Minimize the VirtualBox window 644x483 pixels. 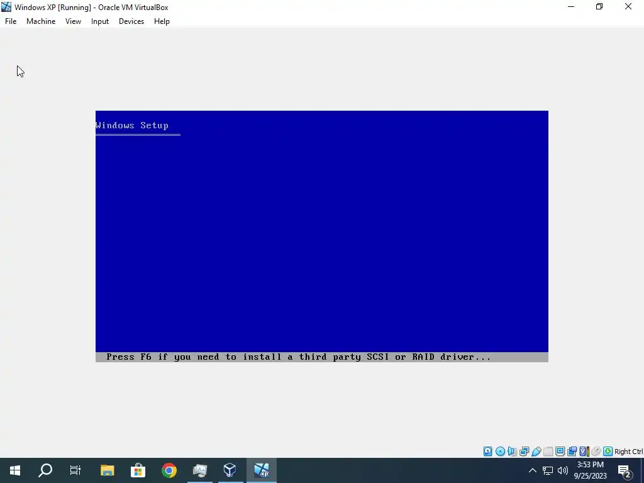tap(571, 6)
